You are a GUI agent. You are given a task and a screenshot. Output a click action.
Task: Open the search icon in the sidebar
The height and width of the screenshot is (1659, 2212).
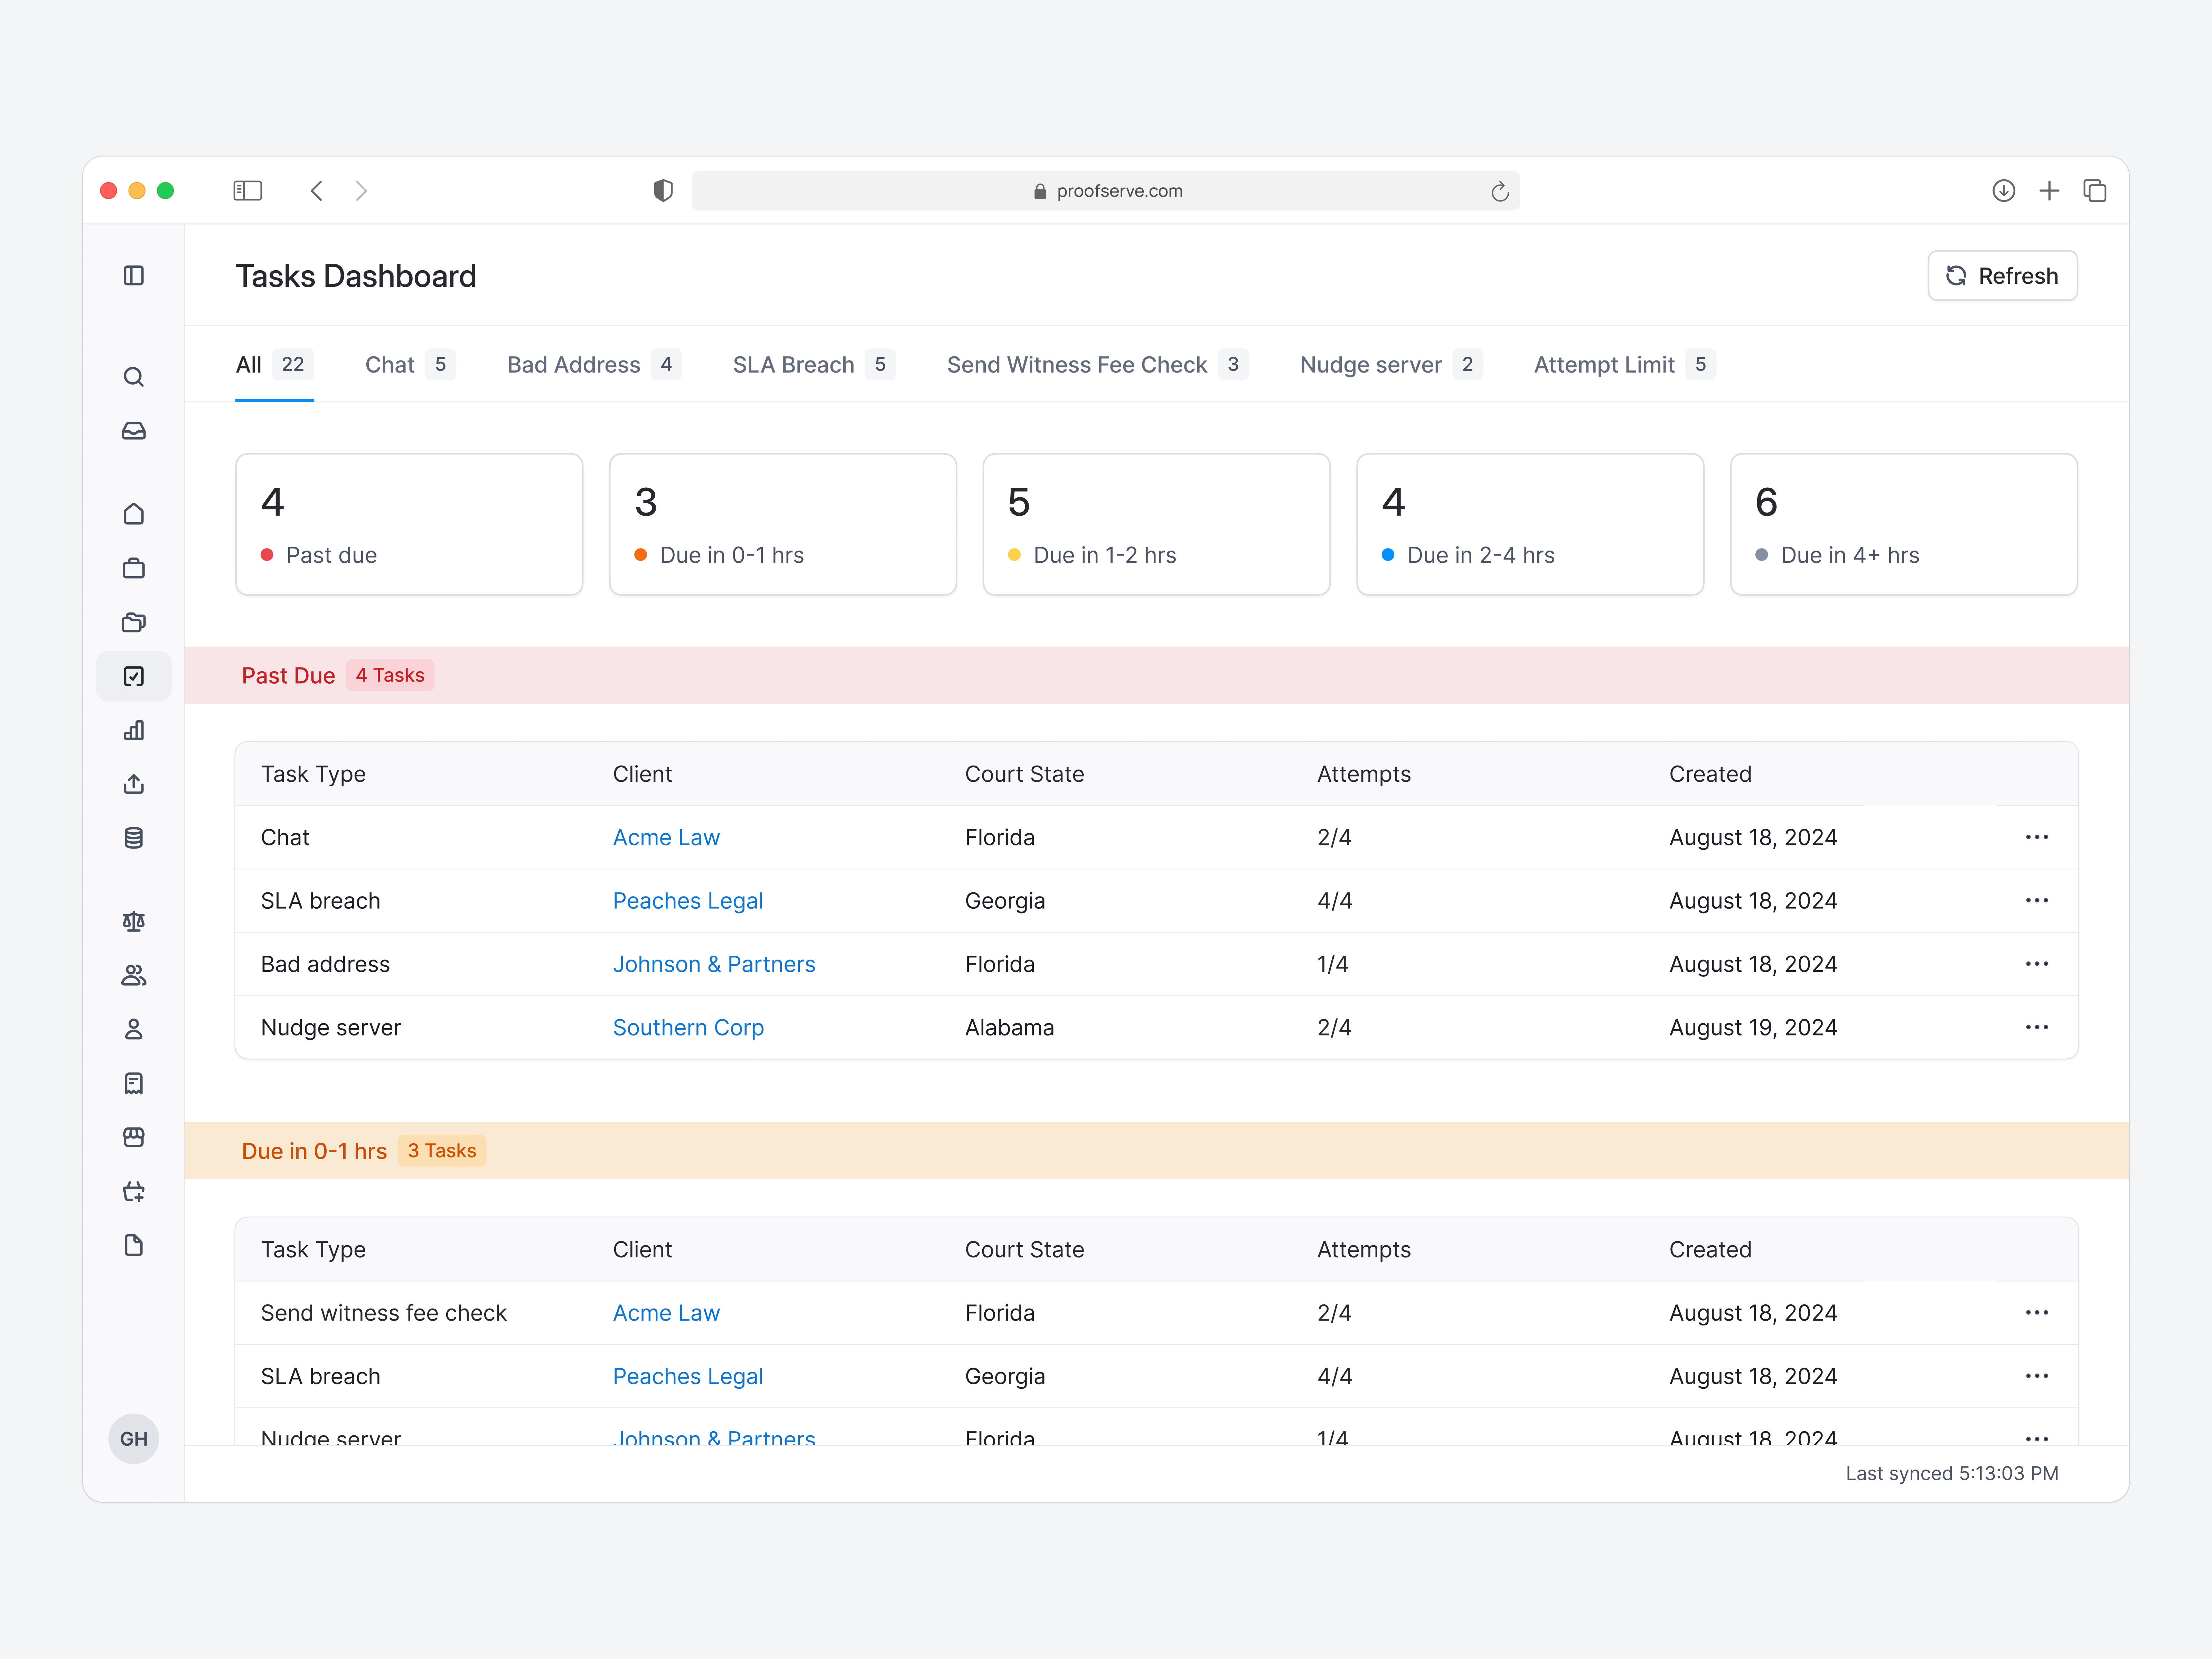(x=134, y=377)
